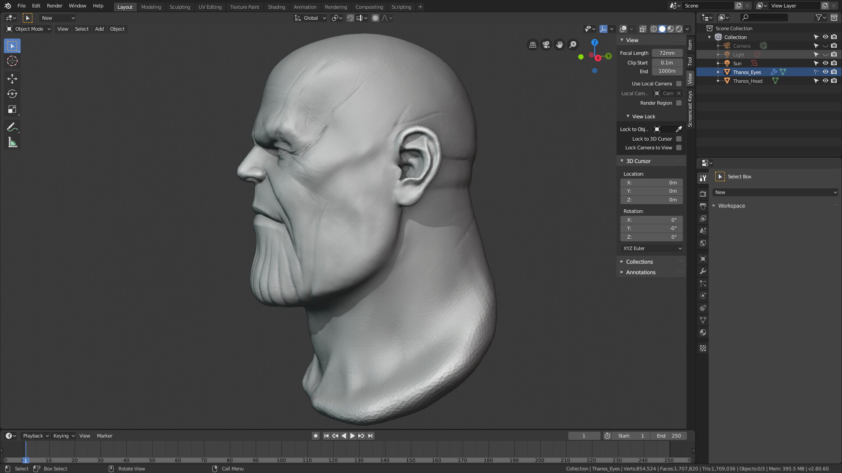Hide Thanos_Eyes in viewport with eye icon

click(825, 72)
